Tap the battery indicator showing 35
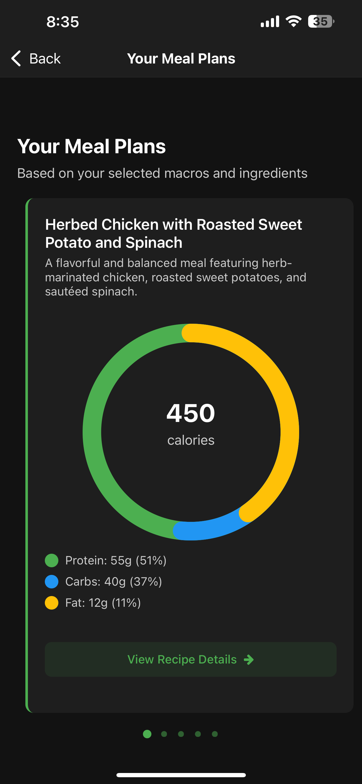The height and width of the screenshot is (784, 362). point(321,21)
